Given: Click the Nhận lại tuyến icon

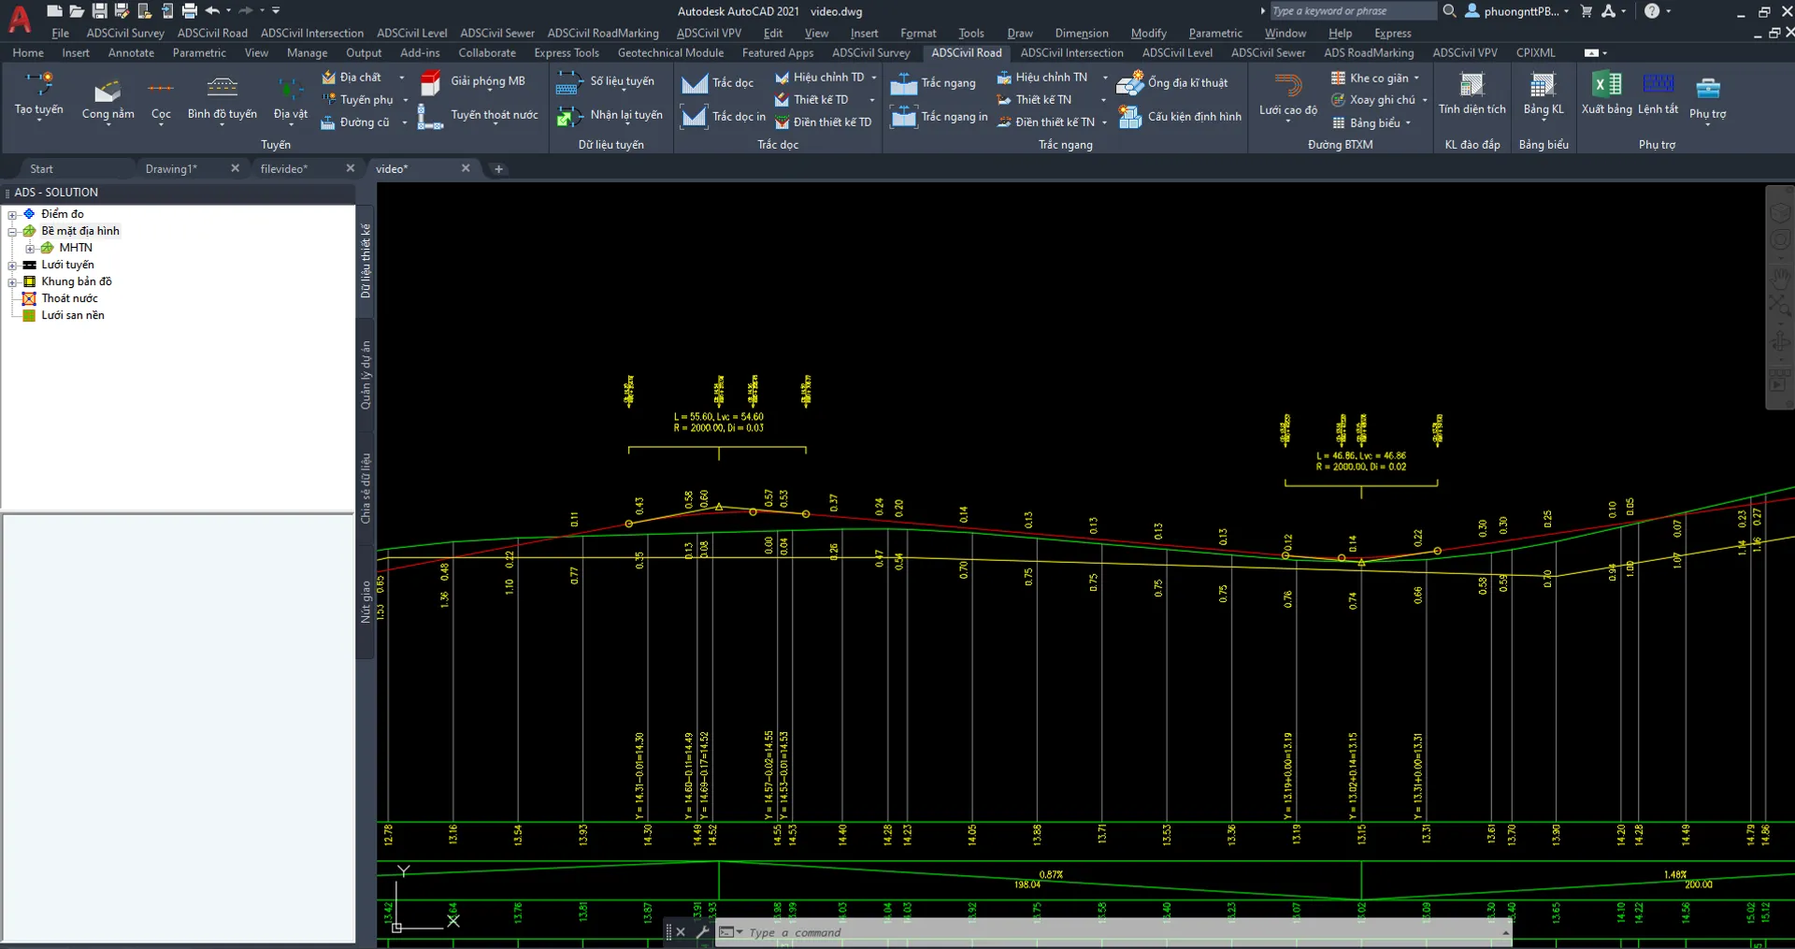Looking at the screenshot, I should [569, 116].
